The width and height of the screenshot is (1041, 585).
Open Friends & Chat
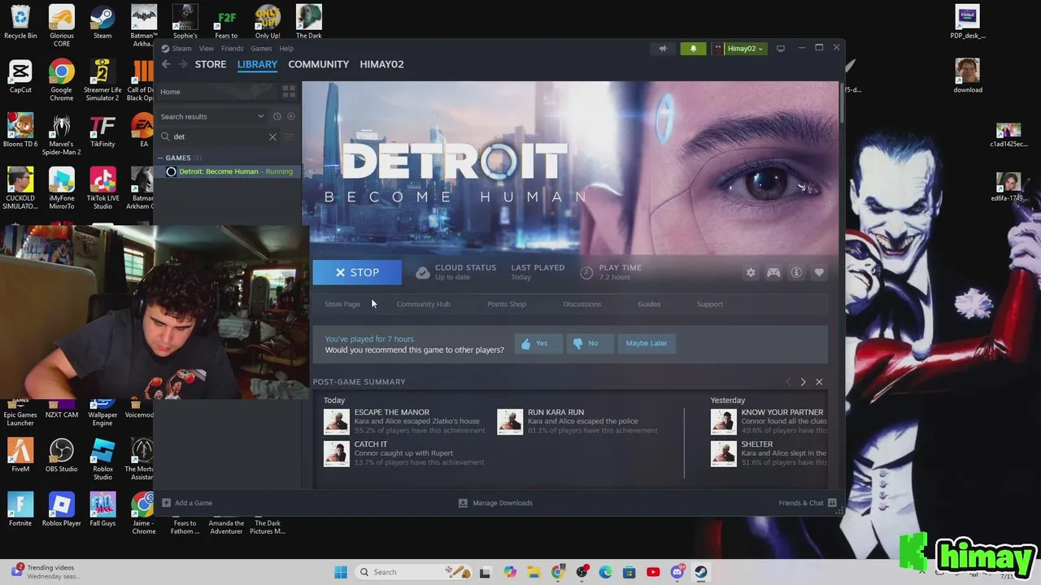coord(808,503)
